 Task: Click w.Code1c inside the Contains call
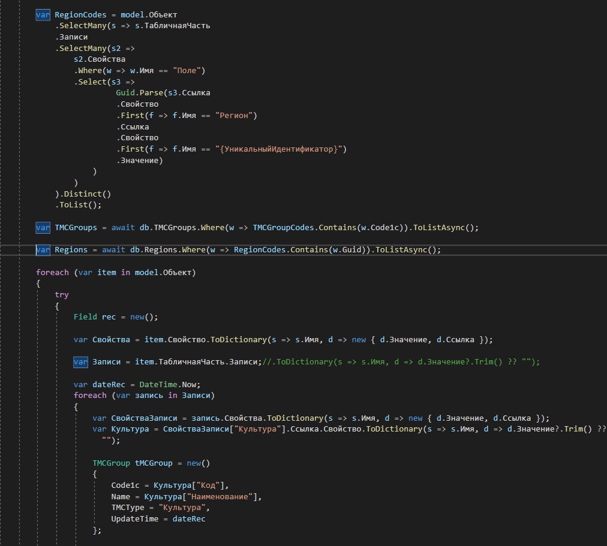click(x=380, y=228)
